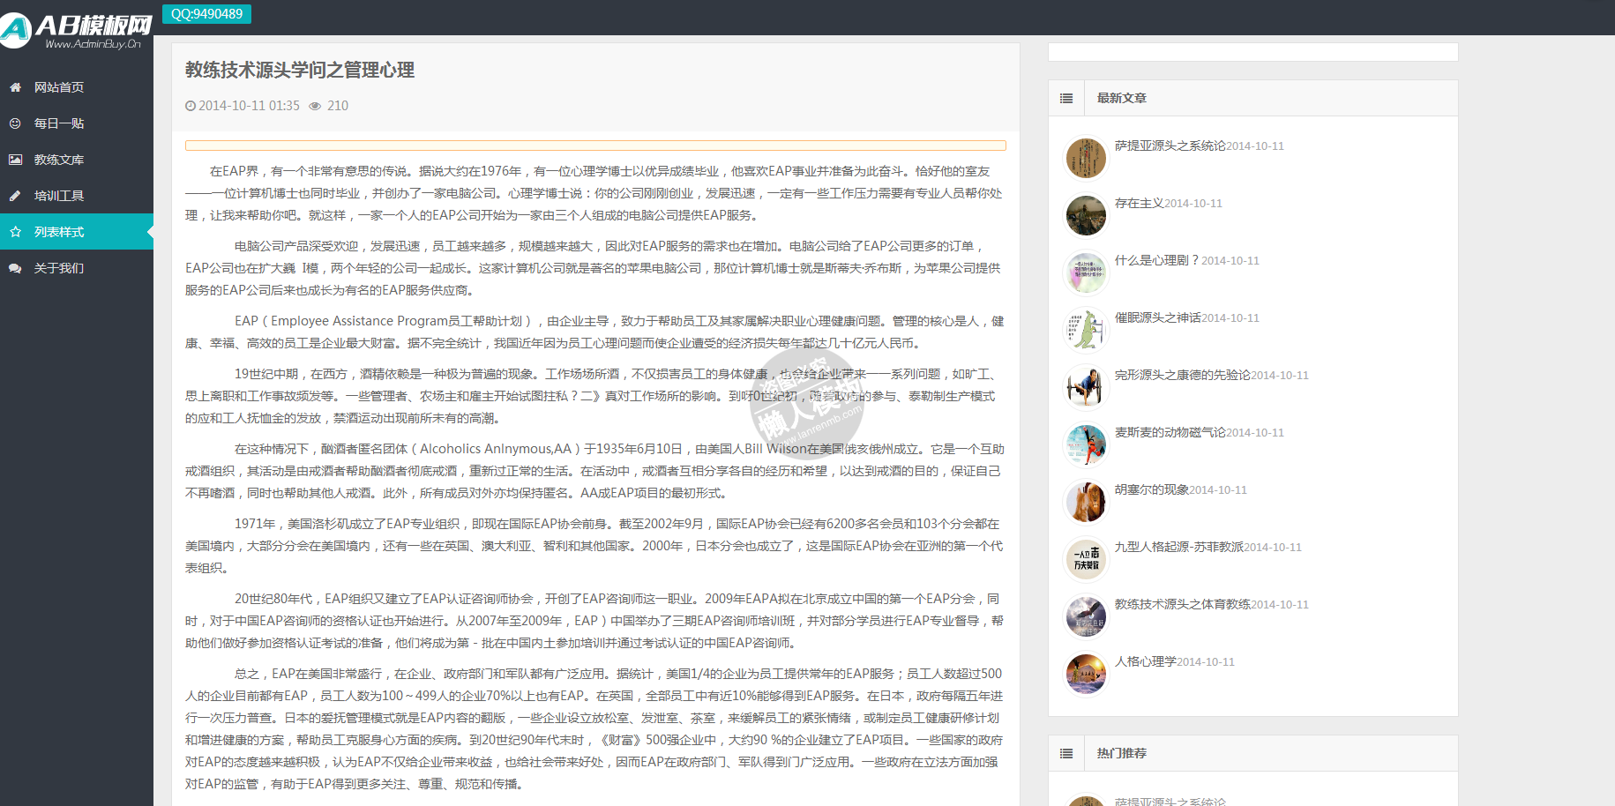The height and width of the screenshot is (806, 1615).
Task: Click the home icon in sidebar
Action: [x=15, y=87]
